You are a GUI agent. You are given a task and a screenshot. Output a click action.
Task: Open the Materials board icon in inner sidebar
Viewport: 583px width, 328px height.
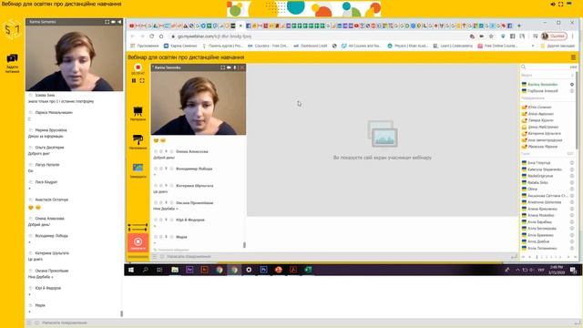(138, 113)
